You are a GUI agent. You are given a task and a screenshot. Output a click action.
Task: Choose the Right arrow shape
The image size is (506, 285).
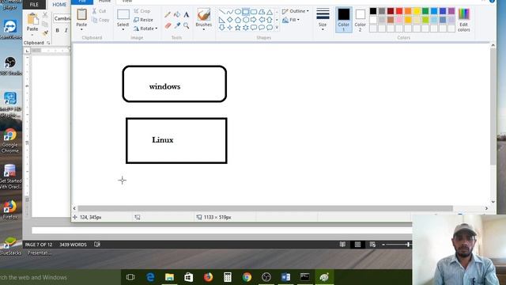[254, 20]
